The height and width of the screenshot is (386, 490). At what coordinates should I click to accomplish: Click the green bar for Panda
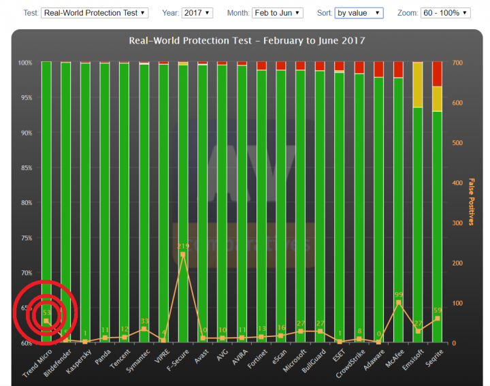pyautogui.click(x=105, y=203)
